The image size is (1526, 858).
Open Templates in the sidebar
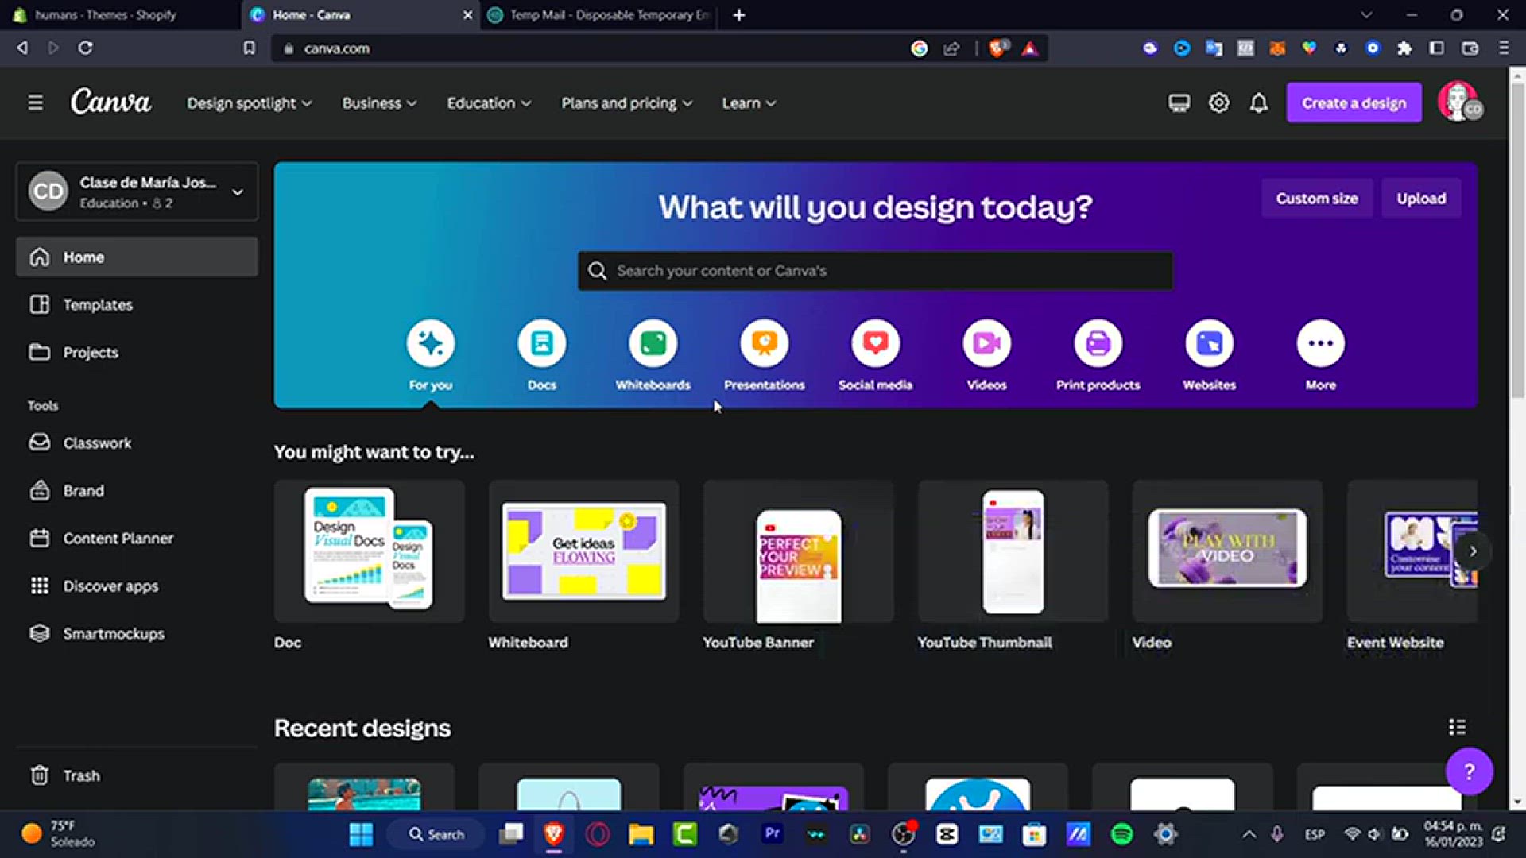[137, 304]
